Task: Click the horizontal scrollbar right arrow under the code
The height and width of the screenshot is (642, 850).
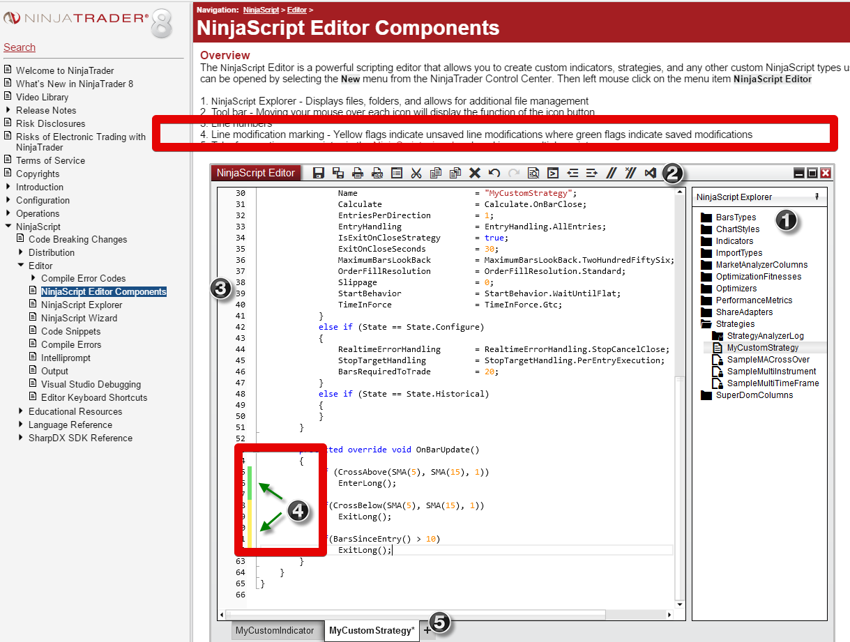Action: 669,615
